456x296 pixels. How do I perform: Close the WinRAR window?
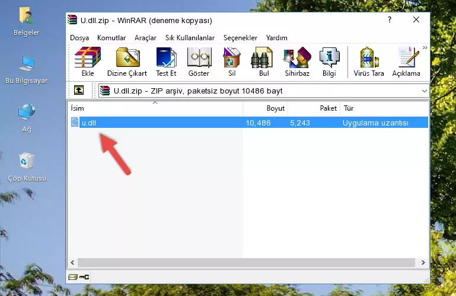click(x=416, y=20)
